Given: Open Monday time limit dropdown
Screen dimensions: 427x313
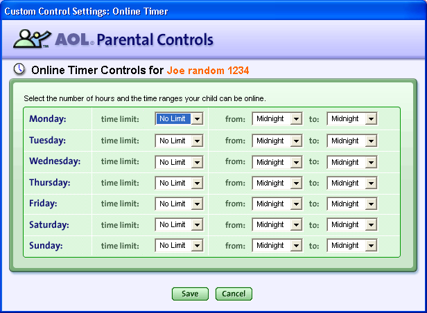Looking at the screenshot, I should (x=179, y=118).
